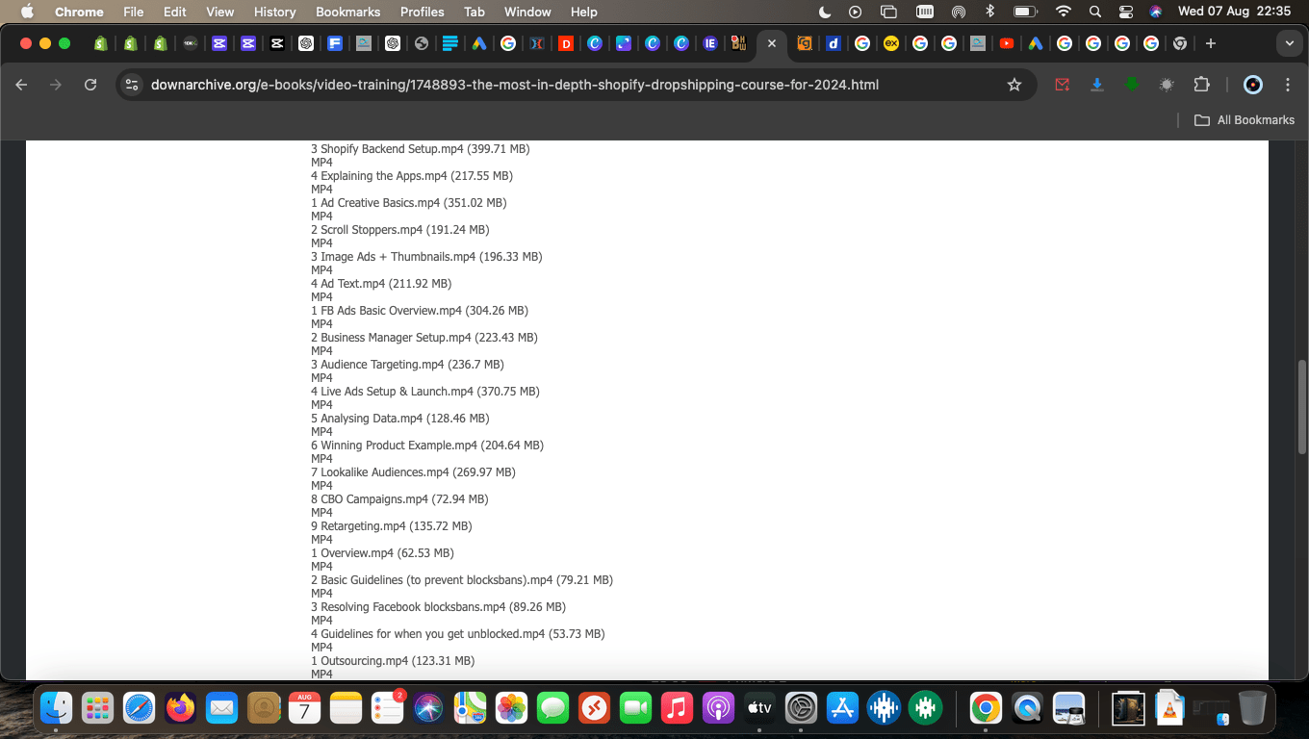The width and height of the screenshot is (1309, 739).
Task: Toggle the Focus moon in the menu bar
Action: 825,12
